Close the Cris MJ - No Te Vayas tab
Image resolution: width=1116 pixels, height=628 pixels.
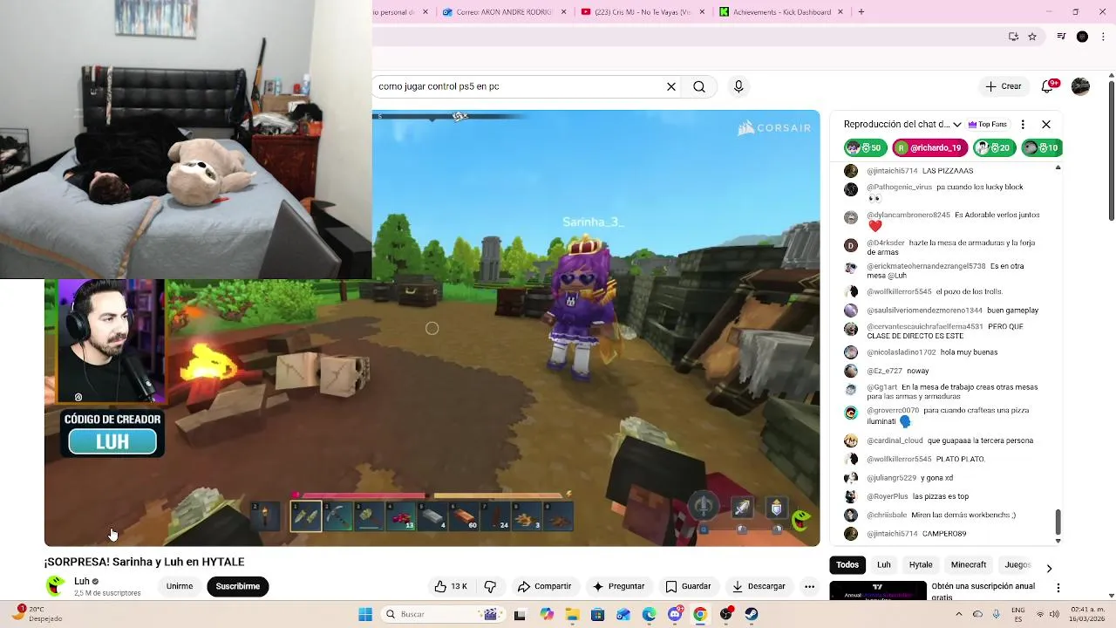[703, 12]
